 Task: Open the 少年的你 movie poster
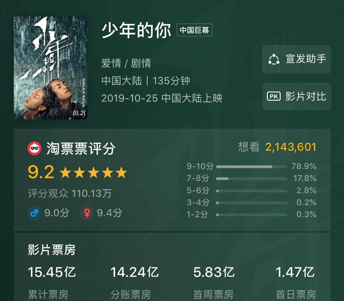pyautogui.click(x=50, y=68)
